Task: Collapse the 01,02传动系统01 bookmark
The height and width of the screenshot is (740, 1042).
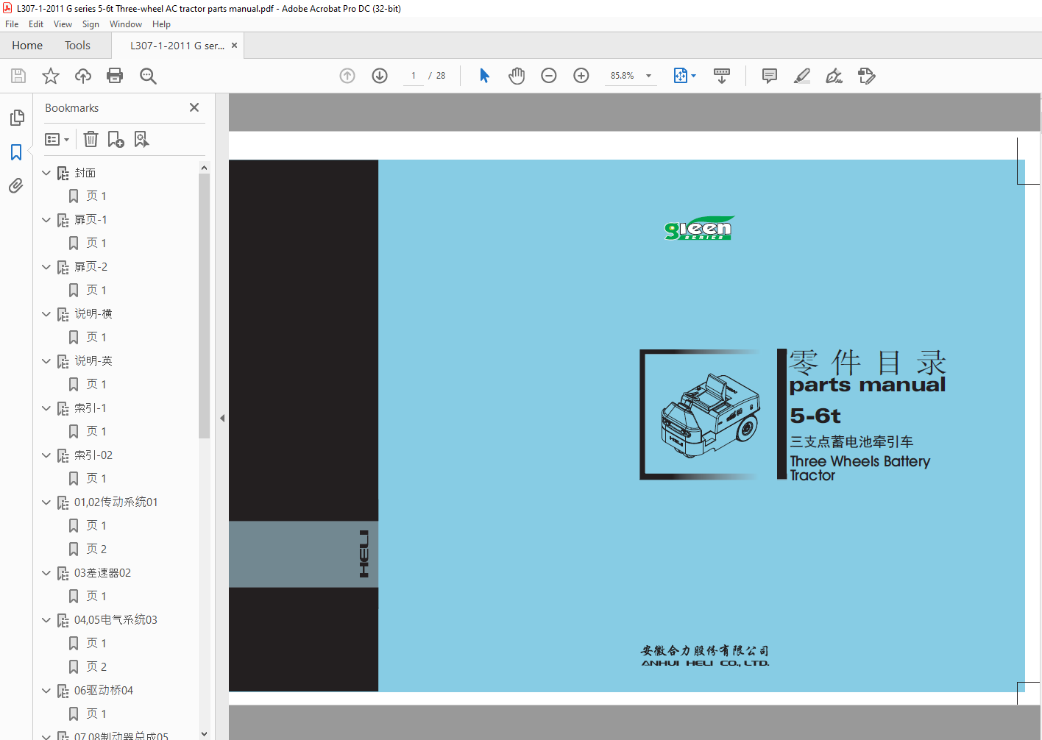Action: [46, 502]
